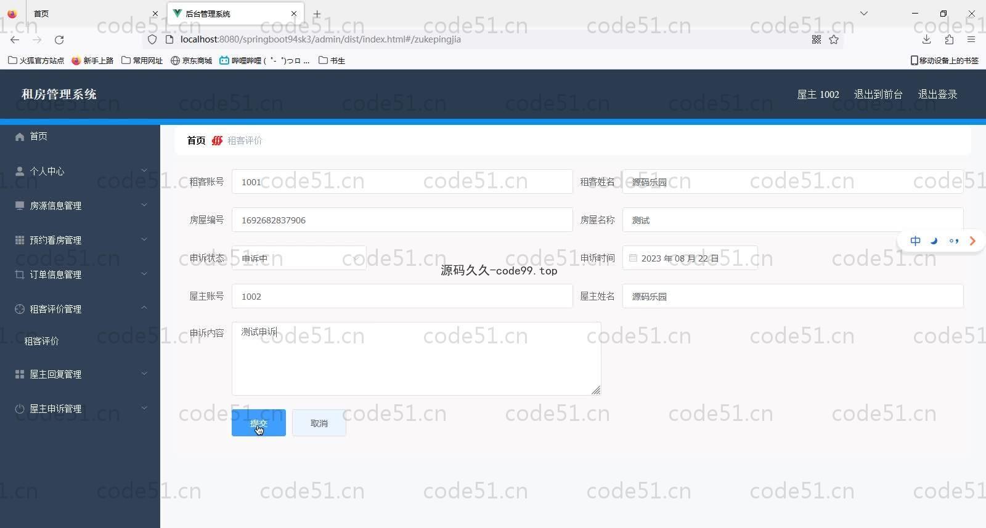
Task: Click the browser forward arrow
Action: [37, 39]
